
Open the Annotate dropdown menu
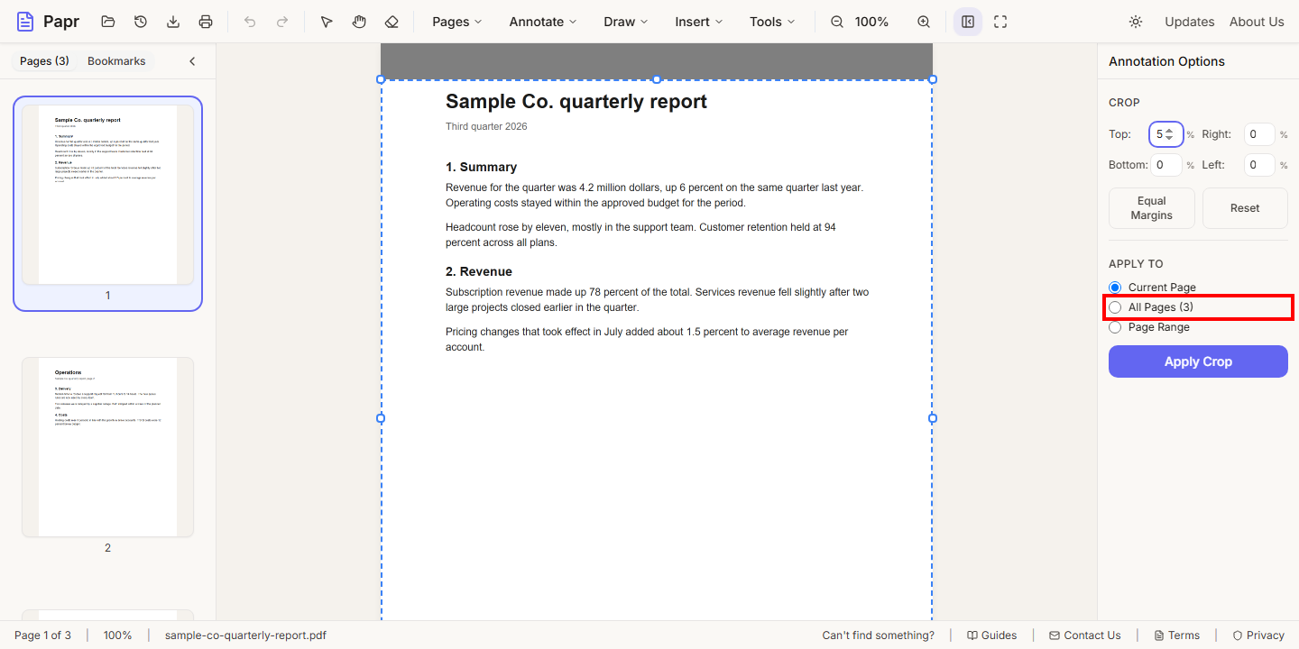pos(543,22)
